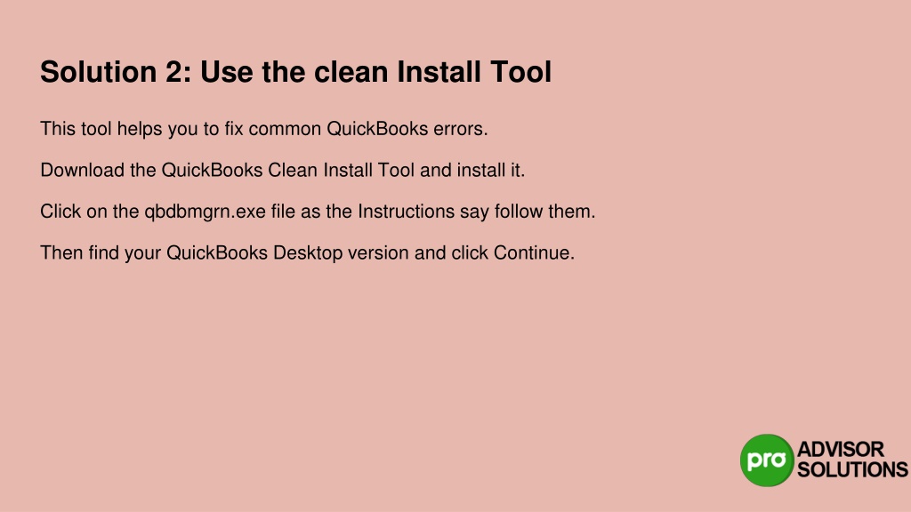Click 'QuickBooks errors' in the first line
The width and height of the screenshot is (911, 512).
(407, 129)
